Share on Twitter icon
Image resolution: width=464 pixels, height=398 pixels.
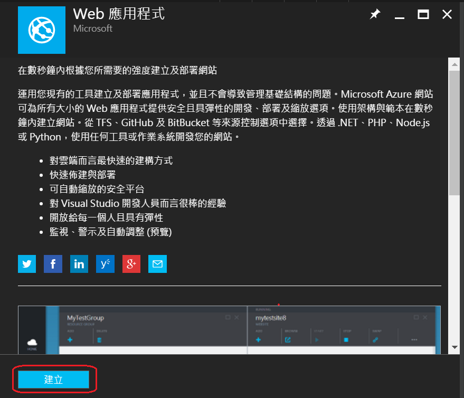click(27, 263)
